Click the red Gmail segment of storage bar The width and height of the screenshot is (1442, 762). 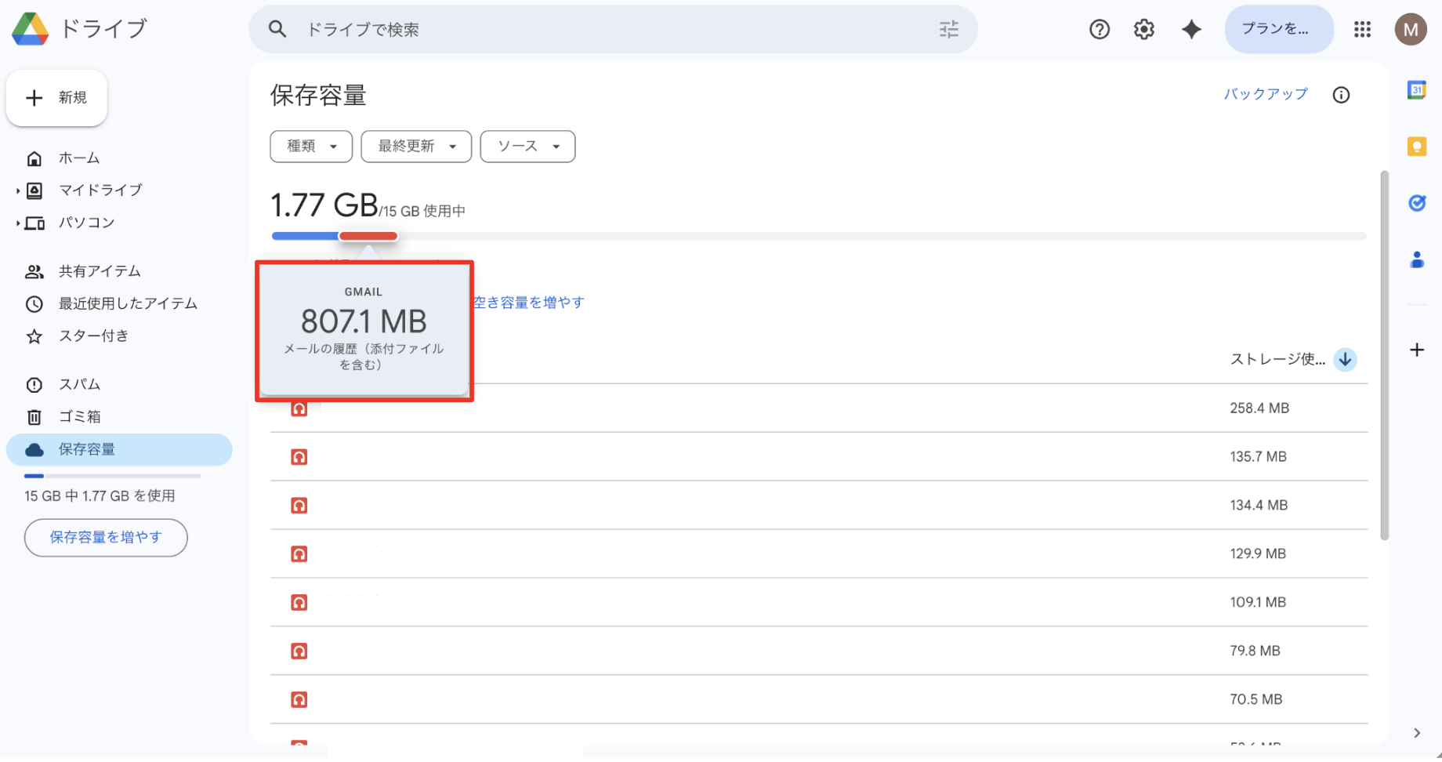click(x=368, y=236)
